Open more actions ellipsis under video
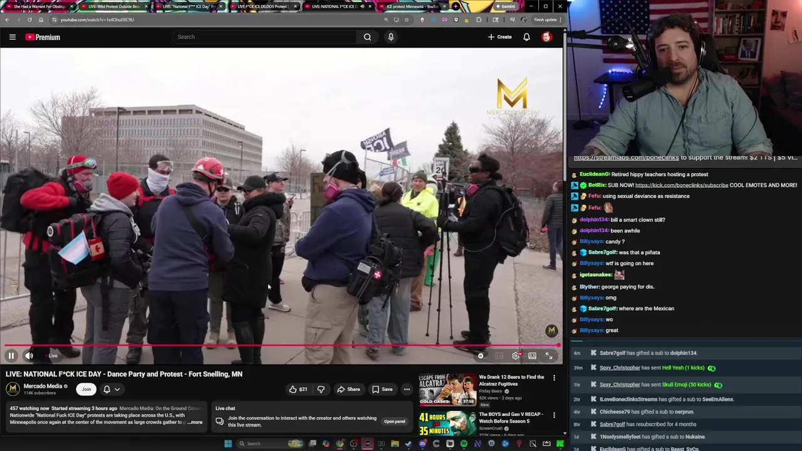802x451 pixels. (407, 389)
